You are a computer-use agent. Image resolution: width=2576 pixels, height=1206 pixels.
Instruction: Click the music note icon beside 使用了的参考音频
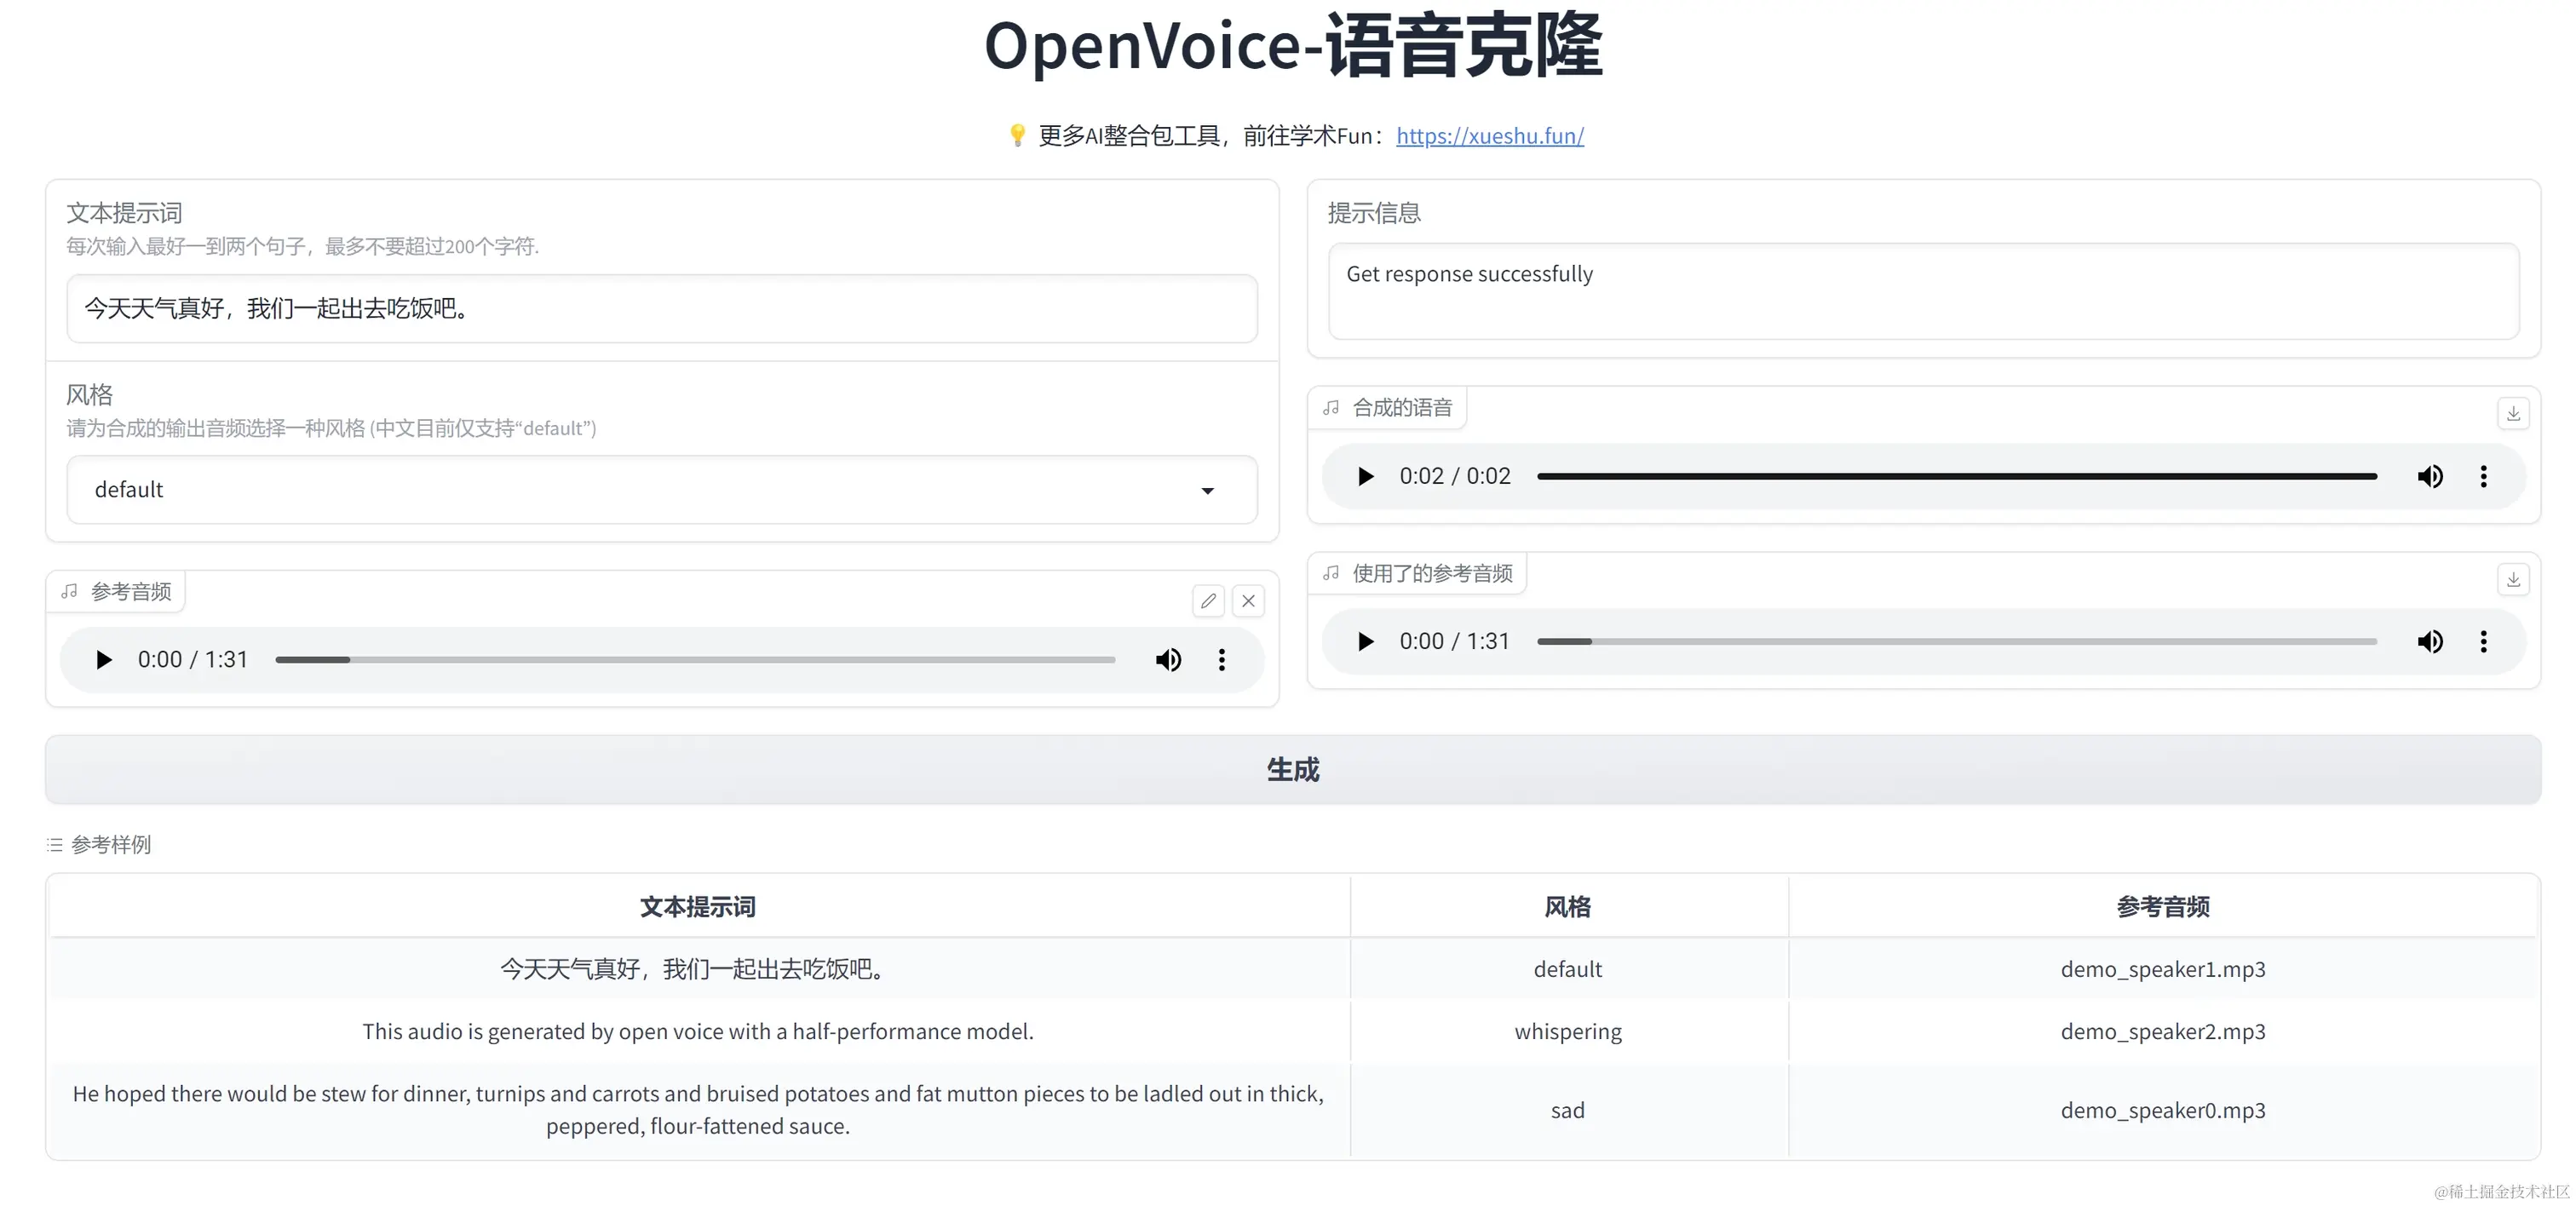(1330, 573)
